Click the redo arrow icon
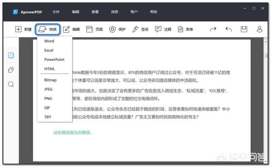This screenshot has height=167, width=271. click(x=213, y=29)
